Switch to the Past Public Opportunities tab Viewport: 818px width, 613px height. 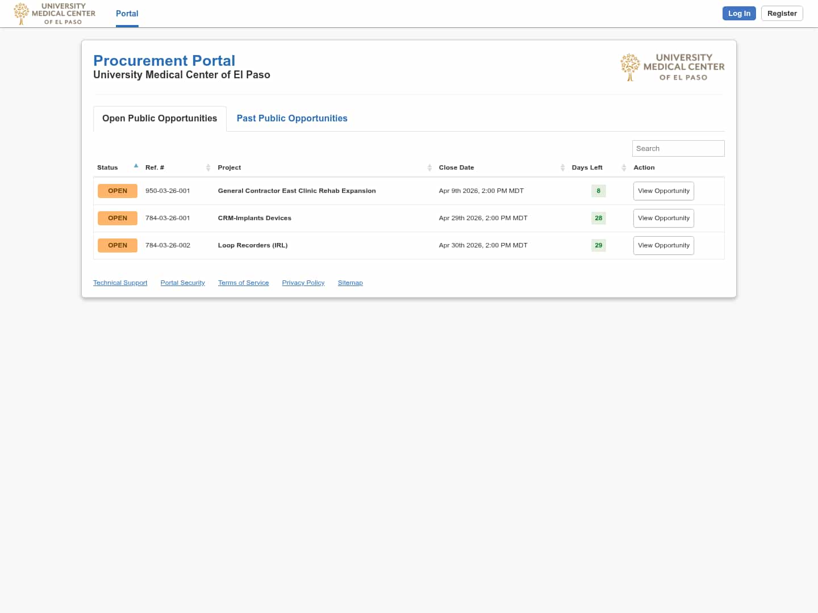click(291, 118)
